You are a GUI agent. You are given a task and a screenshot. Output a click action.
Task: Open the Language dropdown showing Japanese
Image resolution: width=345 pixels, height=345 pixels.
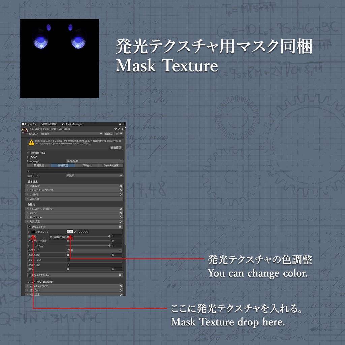[x=94, y=161]
